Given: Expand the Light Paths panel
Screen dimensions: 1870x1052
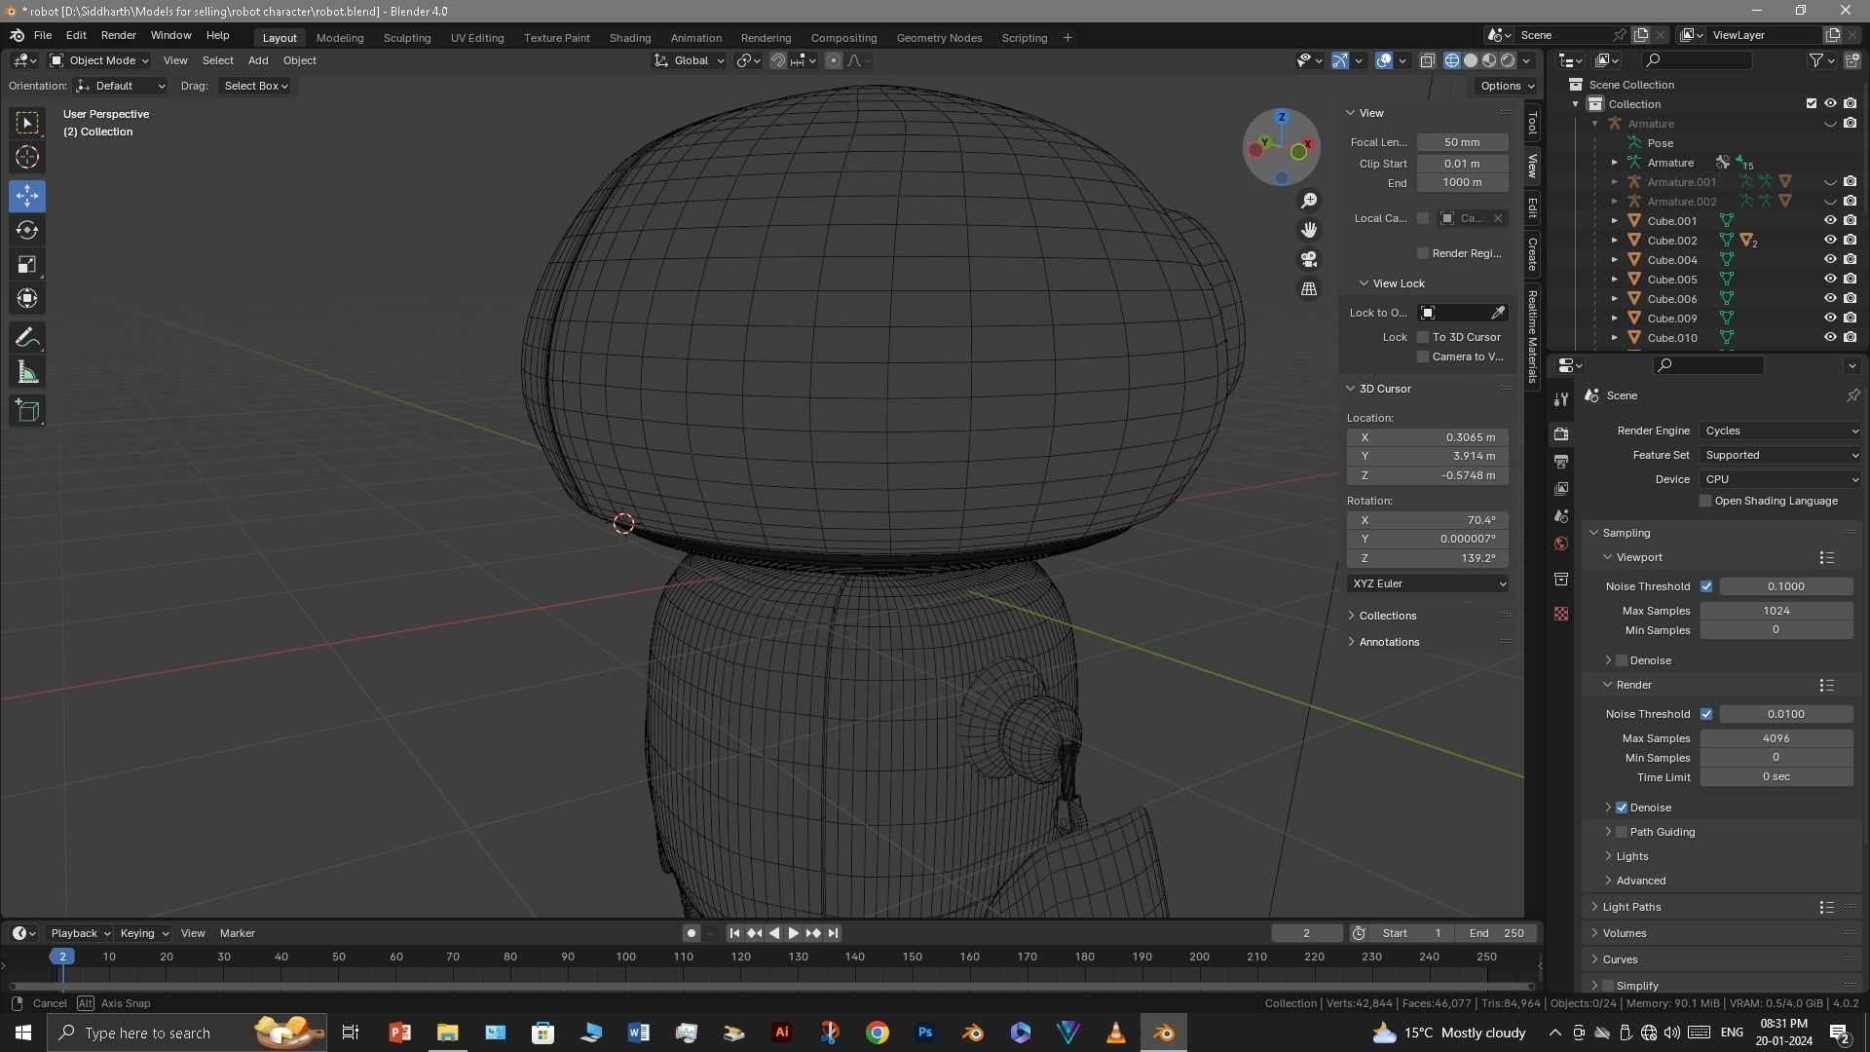Looking at the screenshot, I should [1631, 907].
